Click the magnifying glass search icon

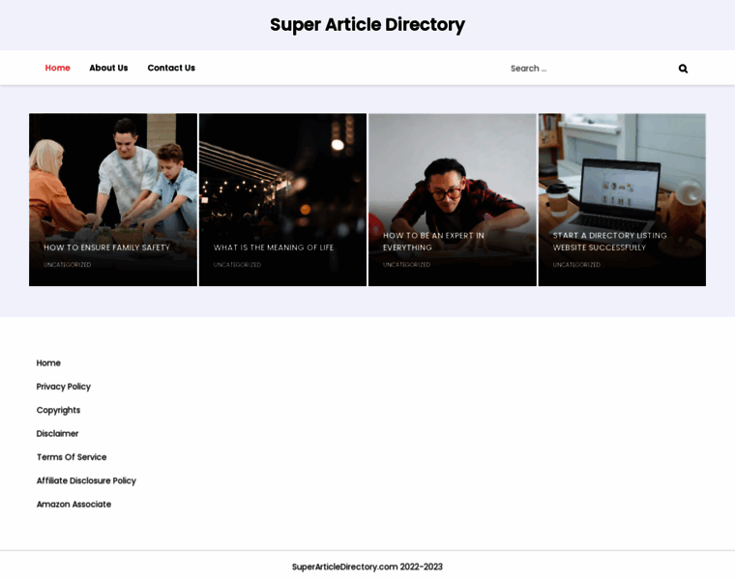click(x=683, y=69)
